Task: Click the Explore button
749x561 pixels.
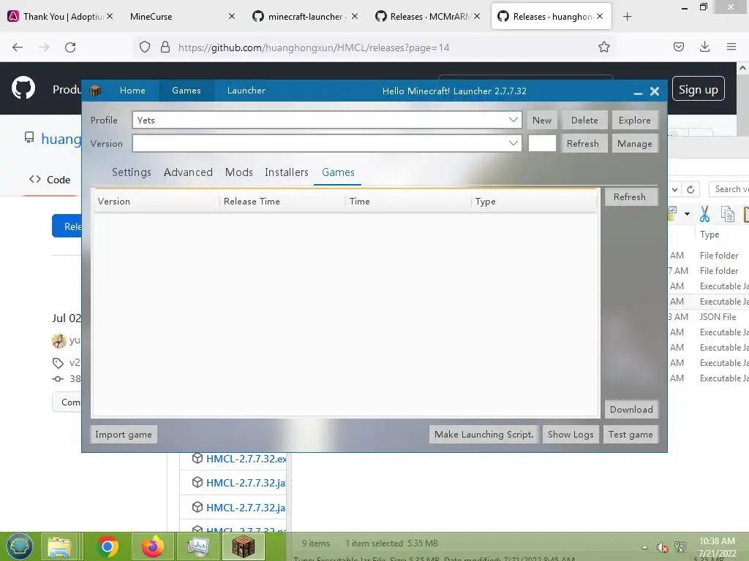Action: (634, 121)
